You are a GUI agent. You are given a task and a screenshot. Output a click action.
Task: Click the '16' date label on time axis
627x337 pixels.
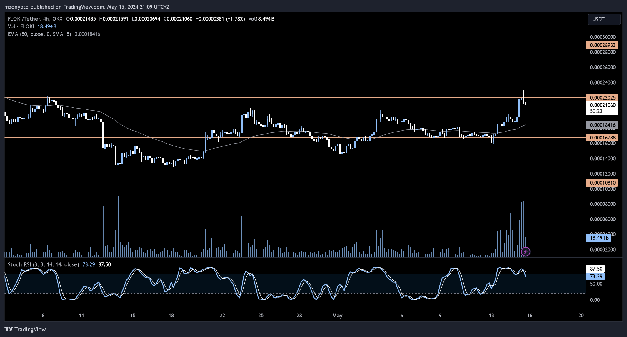click(x=530, y=316)
